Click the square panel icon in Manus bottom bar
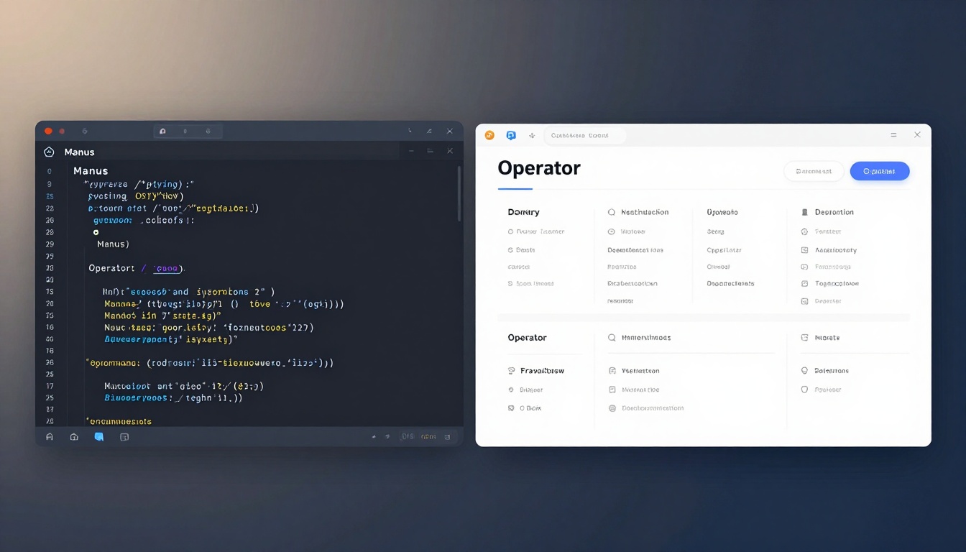Image resolution: width=966 pixels, height=552 pixels. (124, 436)
